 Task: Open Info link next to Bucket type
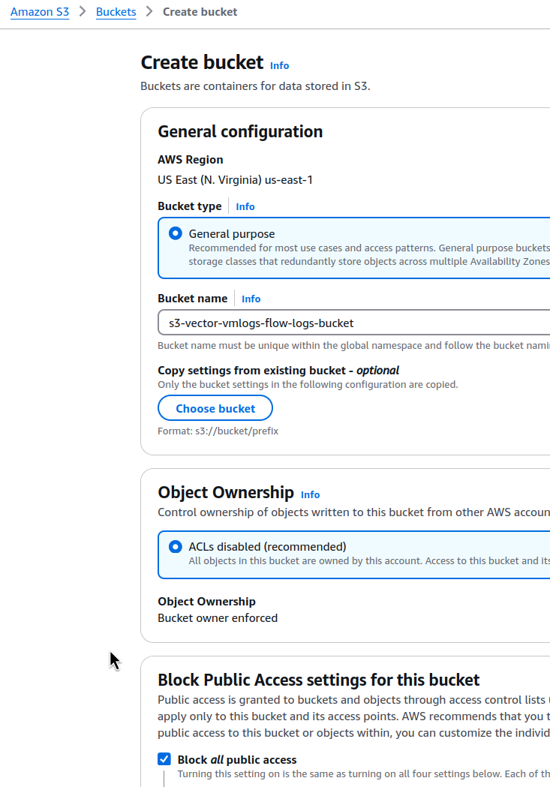[245, 206]
